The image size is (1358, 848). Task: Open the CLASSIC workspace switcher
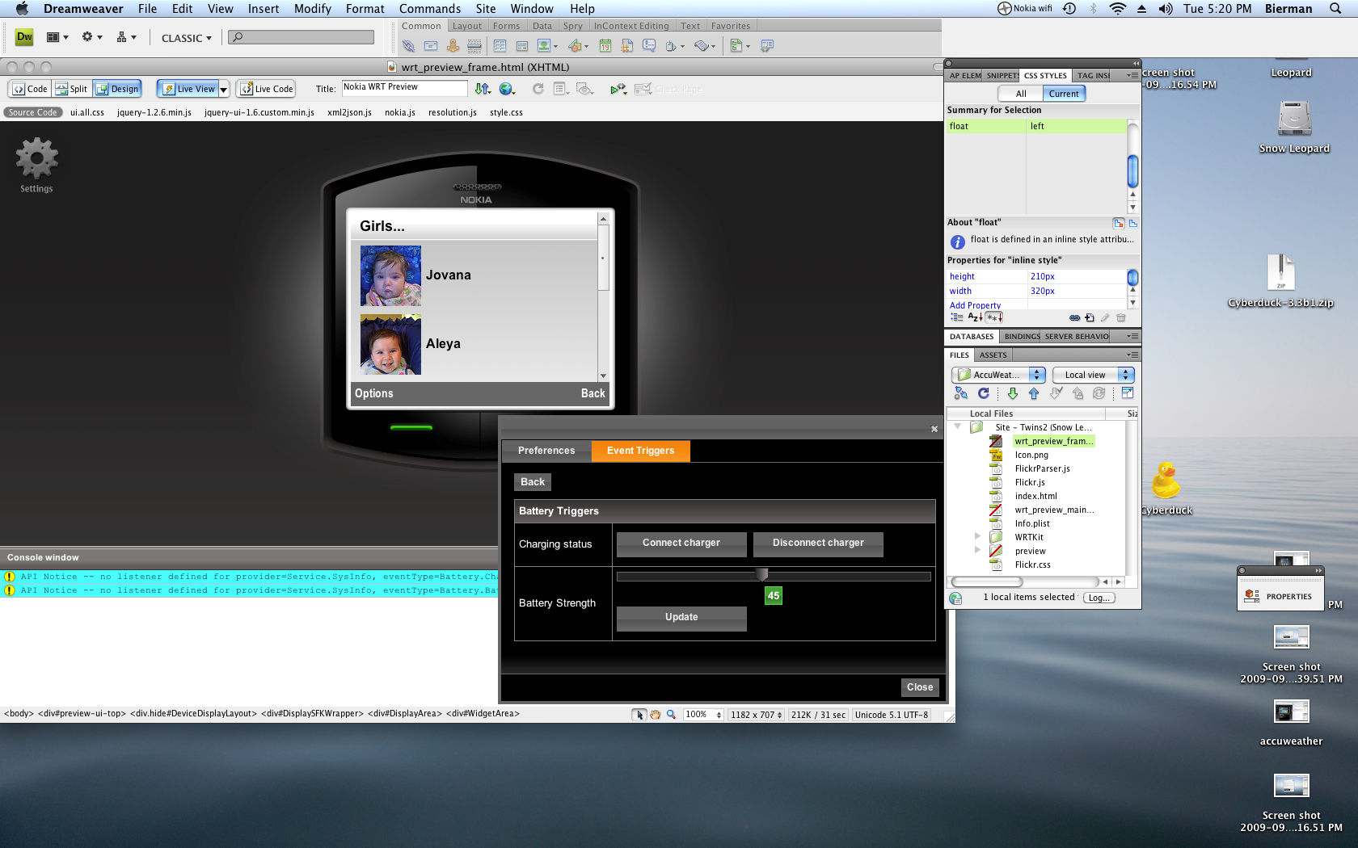point(186,38)
